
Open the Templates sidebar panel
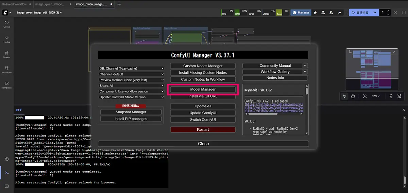click(6, 84)
